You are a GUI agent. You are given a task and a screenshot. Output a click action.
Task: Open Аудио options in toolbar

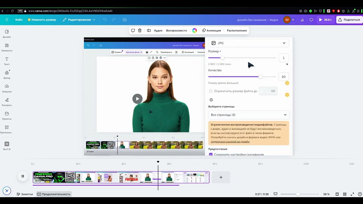point(158,30)
